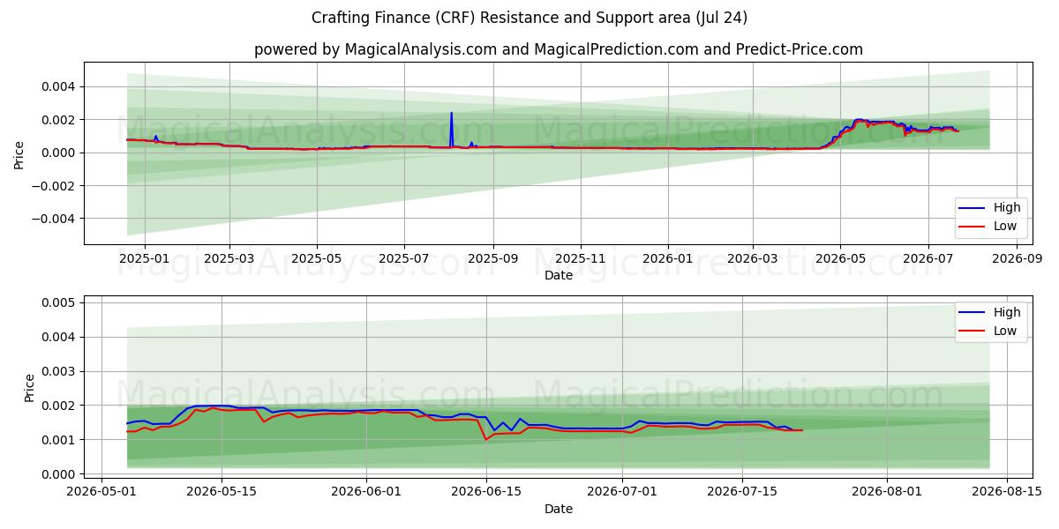Screen dimensions: 1059x529
Task: Click the blue High line sample in upper legend
Action: 973,208
